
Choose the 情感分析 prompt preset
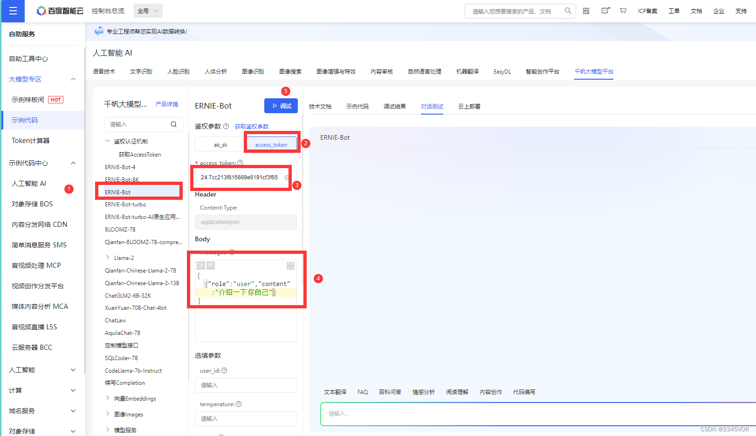coord(424,392)
